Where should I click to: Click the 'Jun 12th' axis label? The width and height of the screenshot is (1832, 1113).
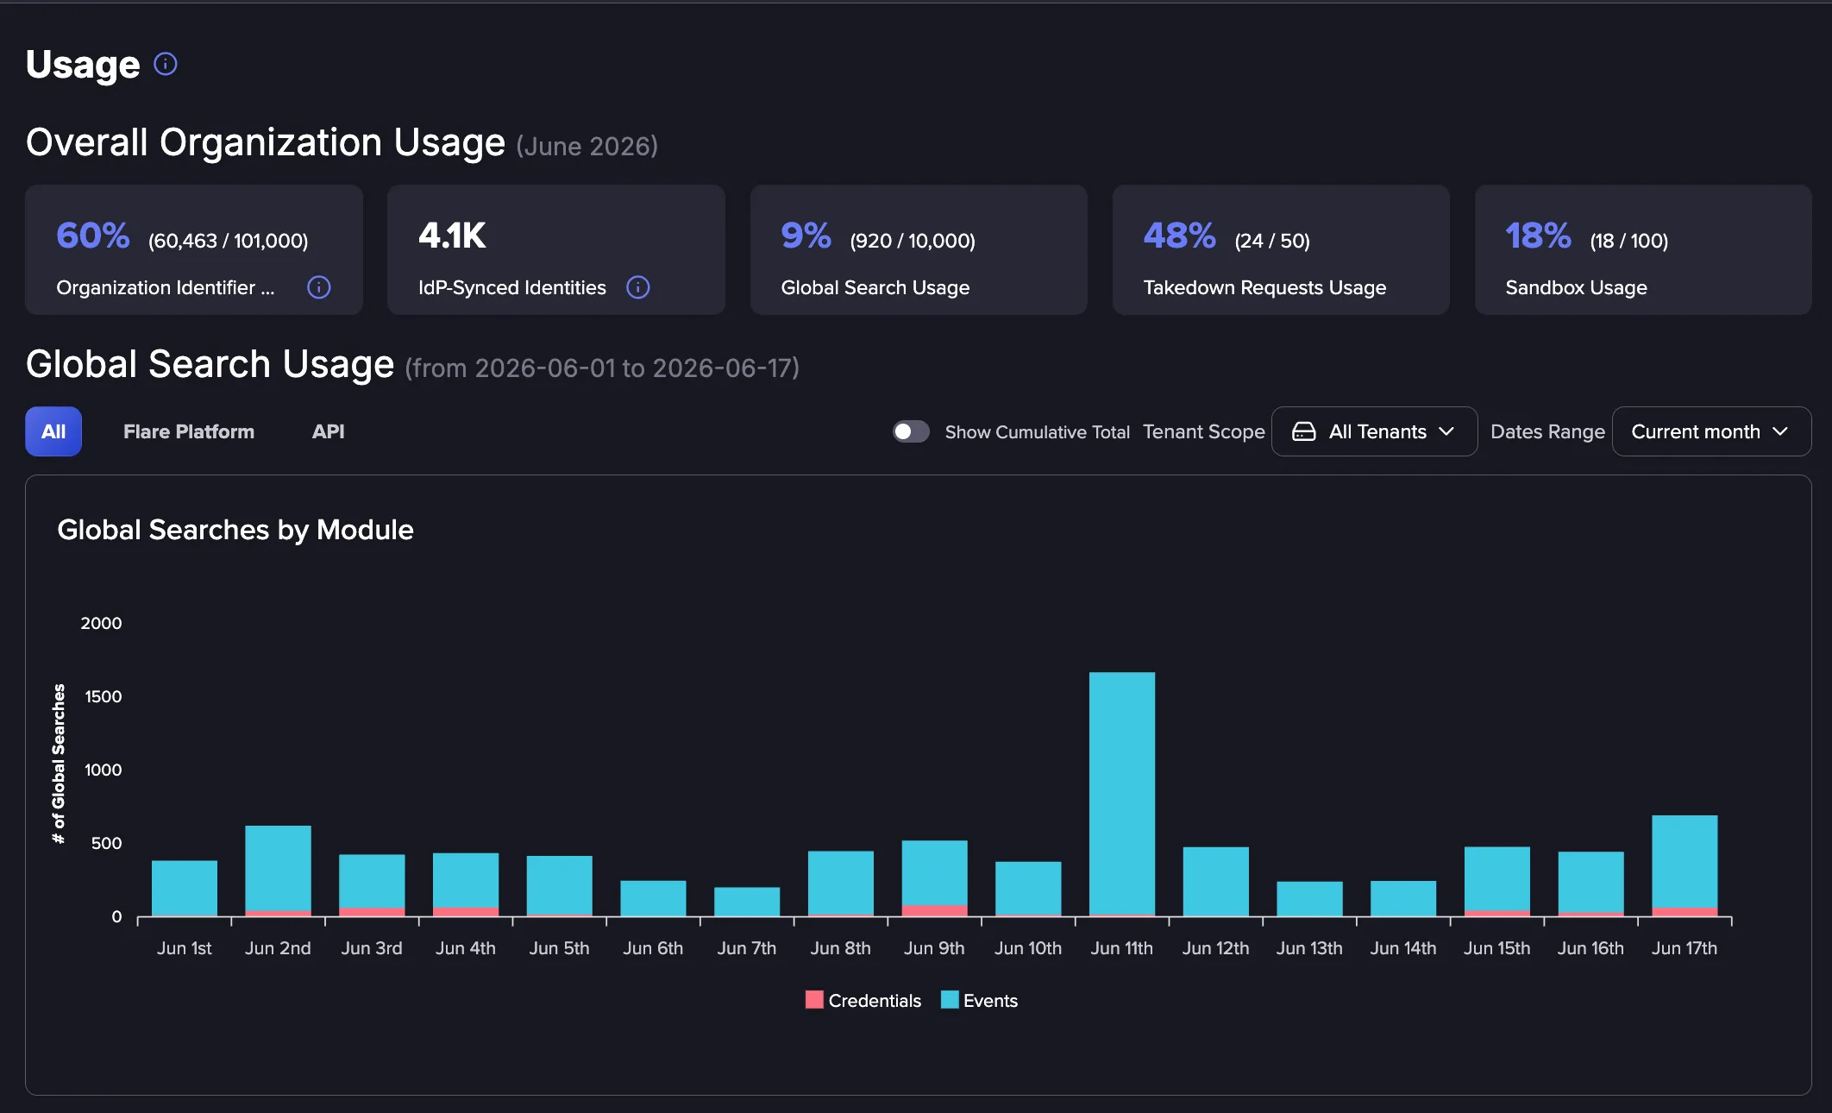pyautogui.click(x=1215, y=947)
